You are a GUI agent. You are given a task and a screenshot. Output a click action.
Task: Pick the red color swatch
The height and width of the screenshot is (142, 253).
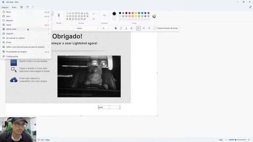(x=129, y=13)
